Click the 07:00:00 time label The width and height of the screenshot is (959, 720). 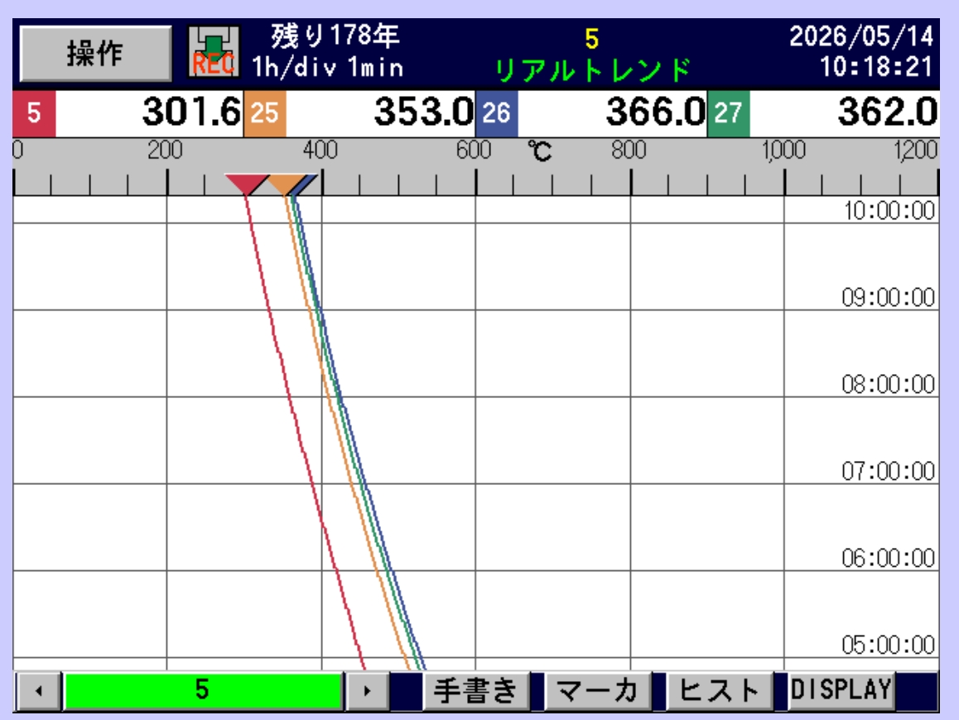(888, 471)
